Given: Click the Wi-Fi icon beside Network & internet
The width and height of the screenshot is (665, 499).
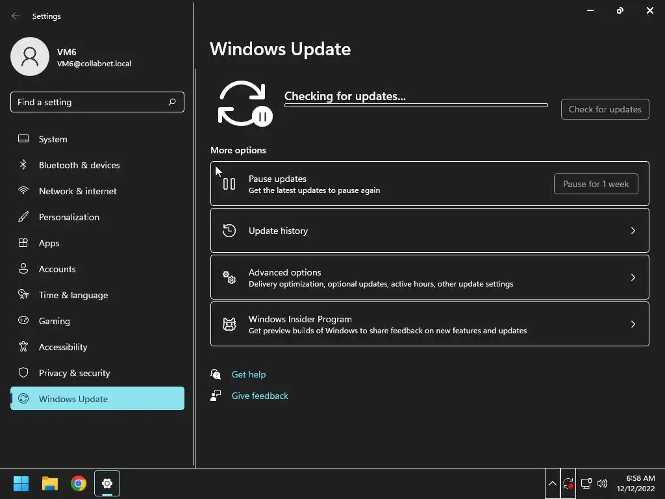Looking at the screenshot, I should 23,190.
